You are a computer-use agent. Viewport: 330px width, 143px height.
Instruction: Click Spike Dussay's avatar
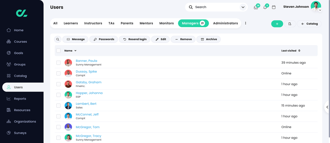(x=68, y=73)
